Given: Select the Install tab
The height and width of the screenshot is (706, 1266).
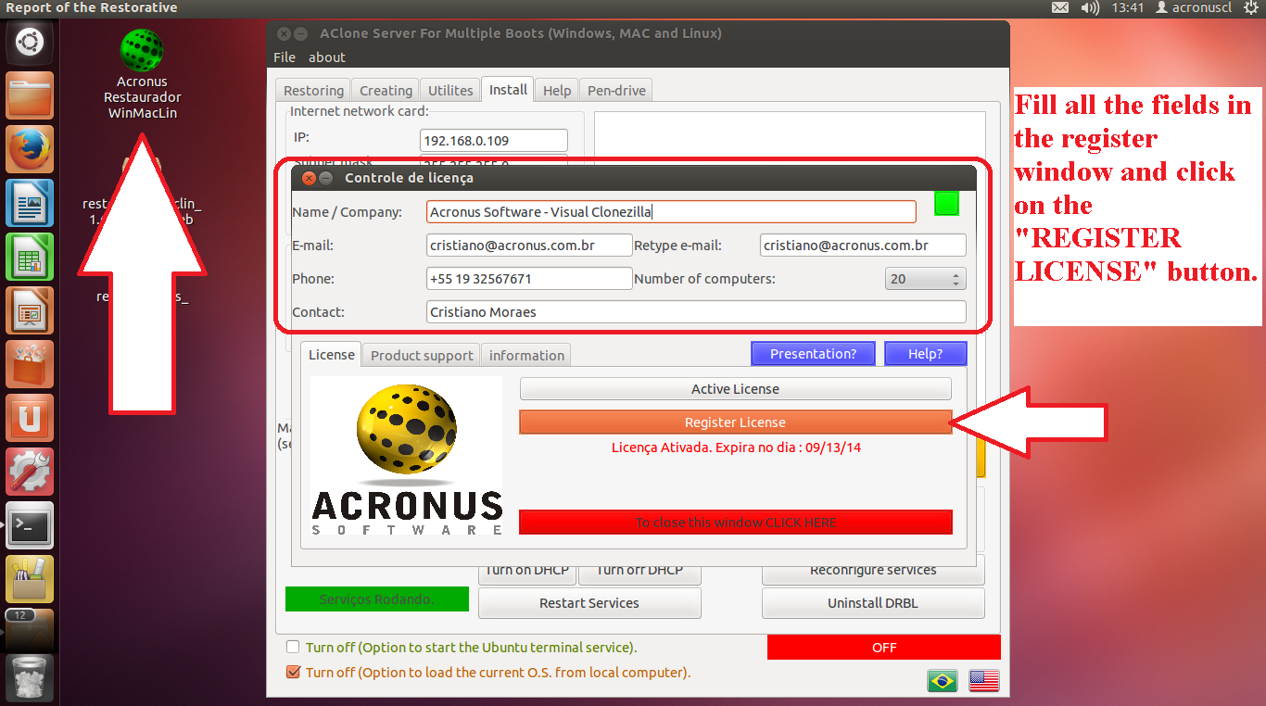Looking at the screenshot, I should 508,90.
